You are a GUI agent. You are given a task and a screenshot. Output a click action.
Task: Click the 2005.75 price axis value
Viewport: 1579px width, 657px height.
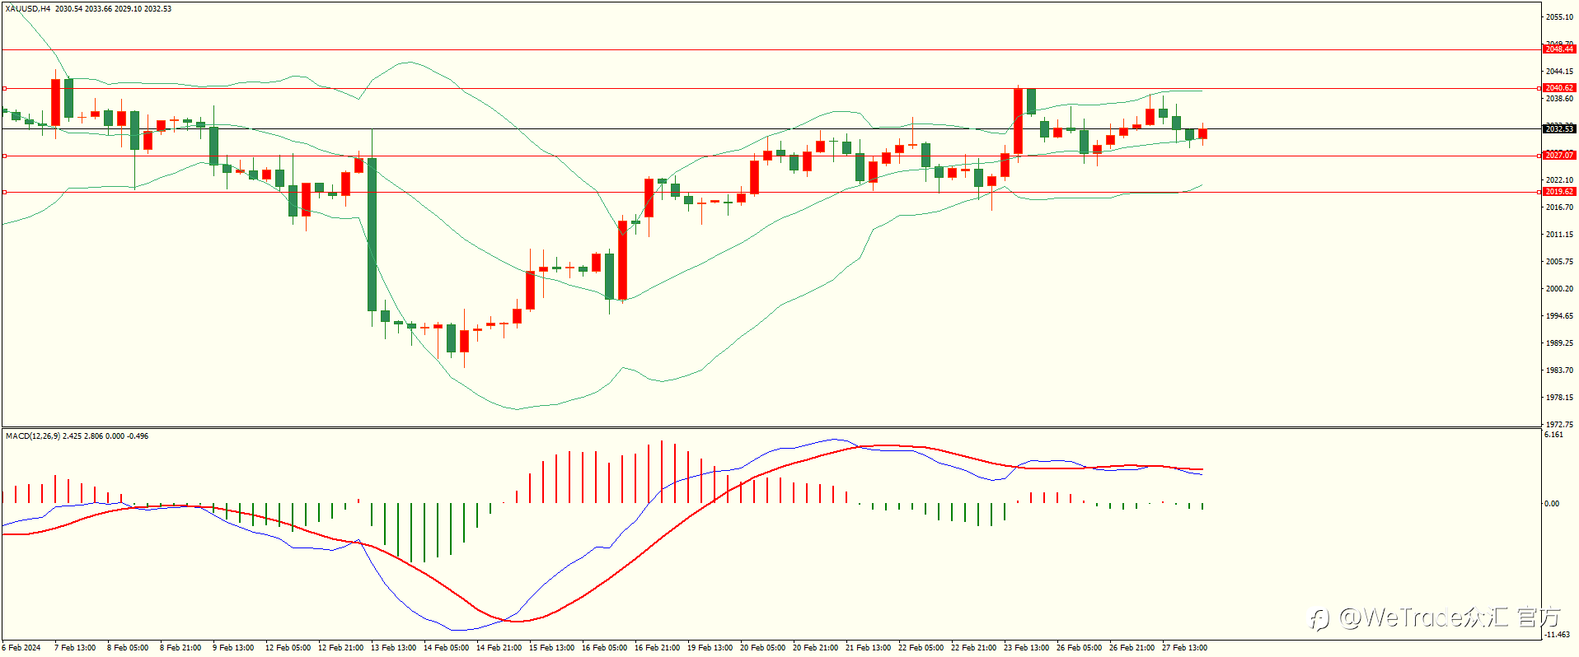tap(1559, 262)
